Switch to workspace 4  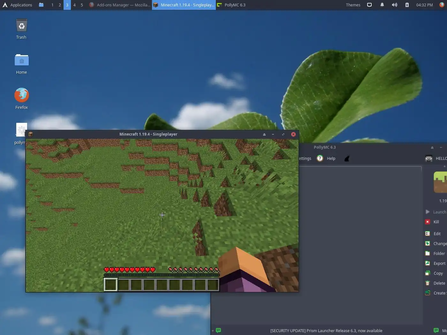pyautogui.click(x=74, y=5)
